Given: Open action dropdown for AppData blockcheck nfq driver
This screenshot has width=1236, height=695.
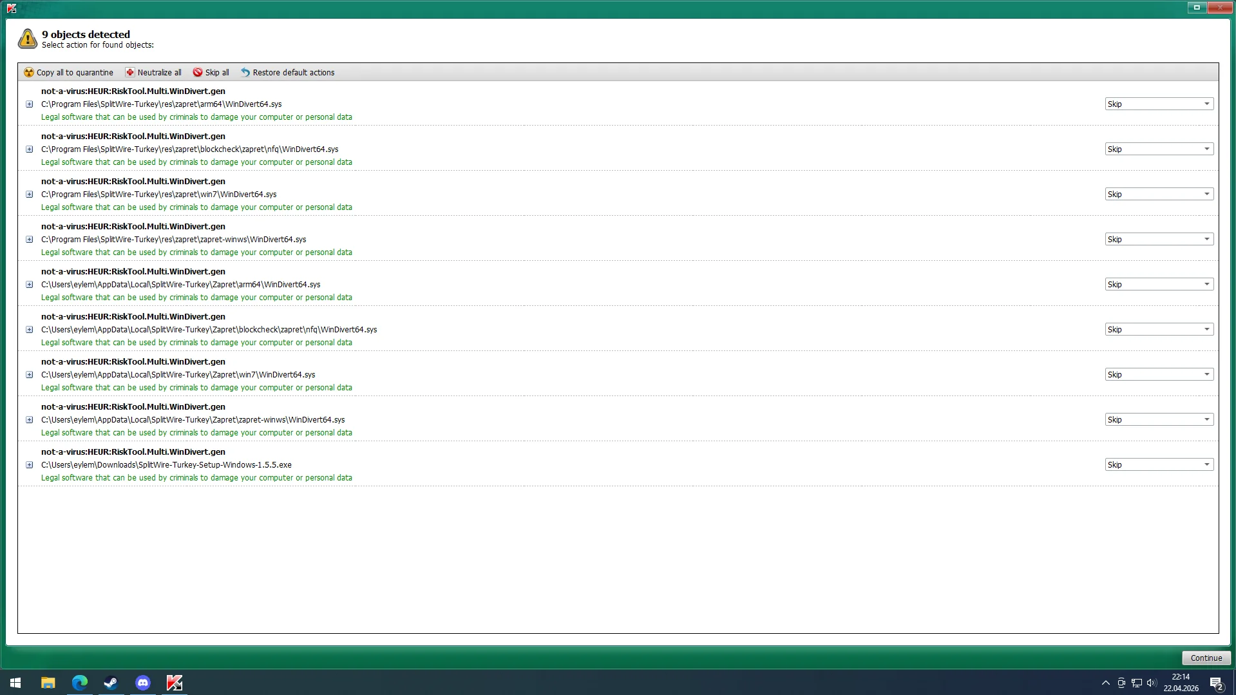Looking at the screenshot, I should click(1159, 329).
